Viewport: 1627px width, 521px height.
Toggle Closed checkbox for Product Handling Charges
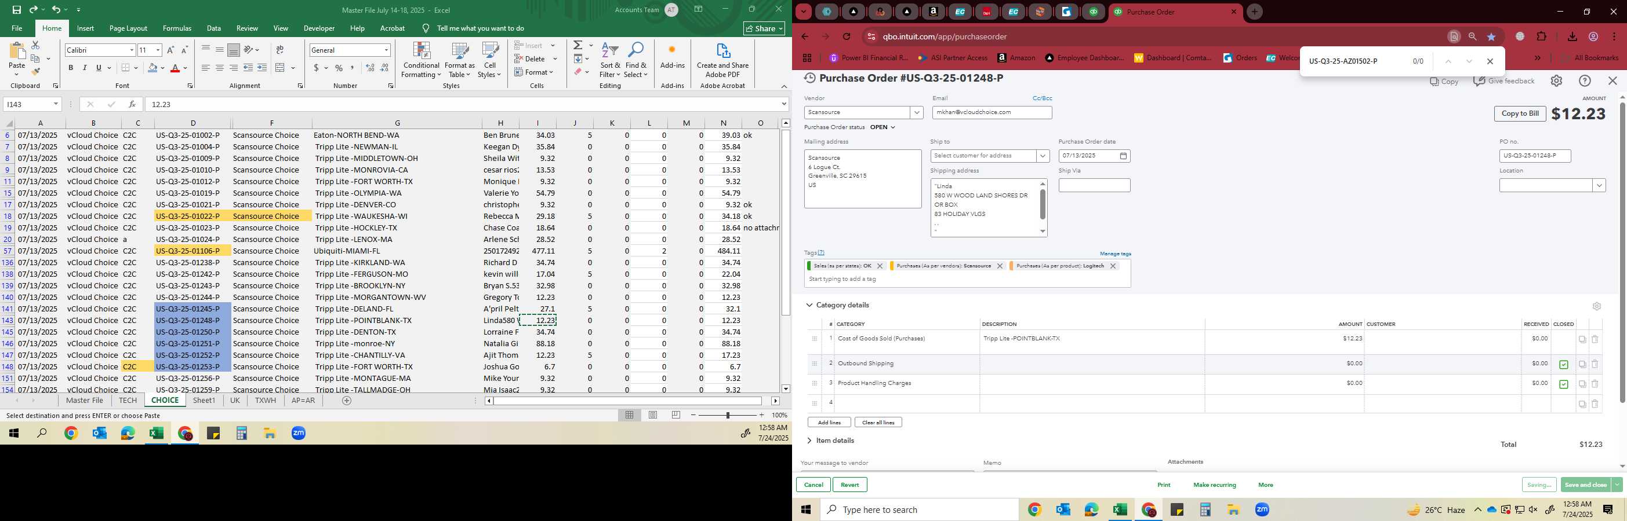[1563, 384]
